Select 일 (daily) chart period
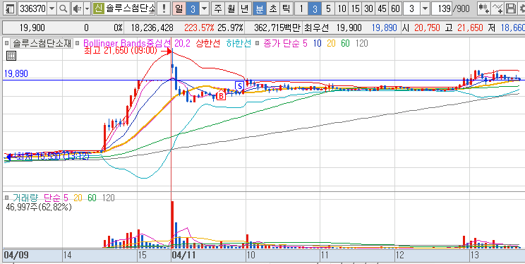The height and width of the screenshot is (264, 525). click(x=179, y=8)
